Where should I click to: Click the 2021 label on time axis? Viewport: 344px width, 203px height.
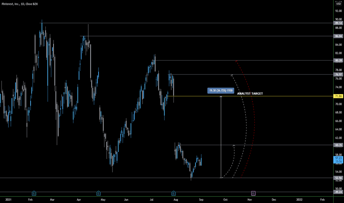(x=8, y=200)
